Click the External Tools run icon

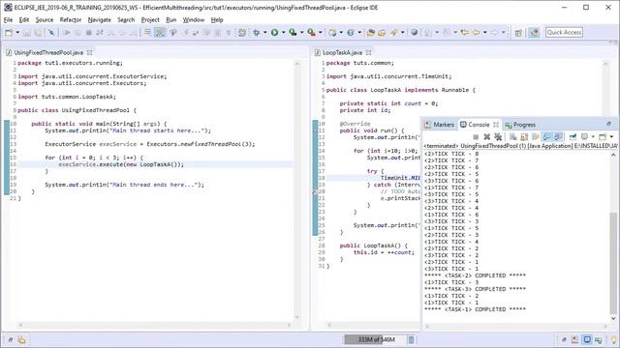(312, 33)
